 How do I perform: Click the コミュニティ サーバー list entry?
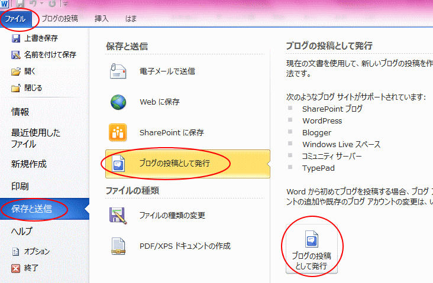pos(332,157)
